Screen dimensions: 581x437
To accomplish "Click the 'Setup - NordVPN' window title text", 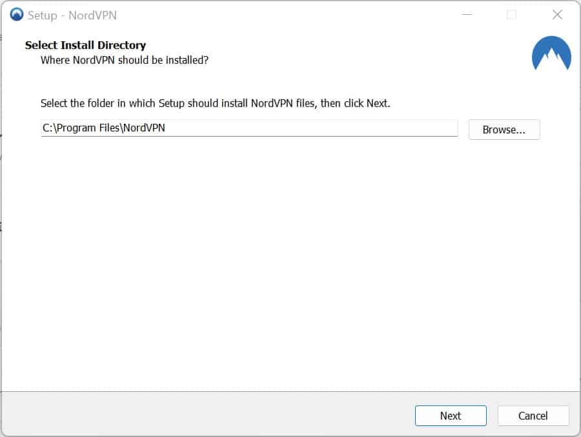I will pyautogui.click(x=72, y=15).
